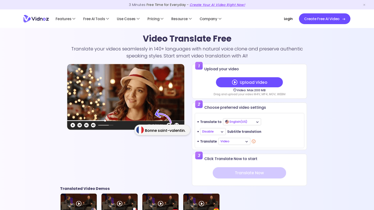This screenshot has width=374, height=210.
Task: Play the Spanish flag demo video
Action: (202, 203)
